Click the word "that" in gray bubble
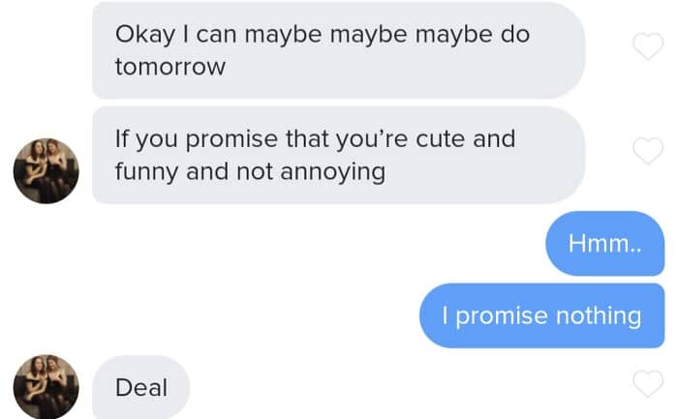The width and height of the screenshot is (678, 419). 307,138
